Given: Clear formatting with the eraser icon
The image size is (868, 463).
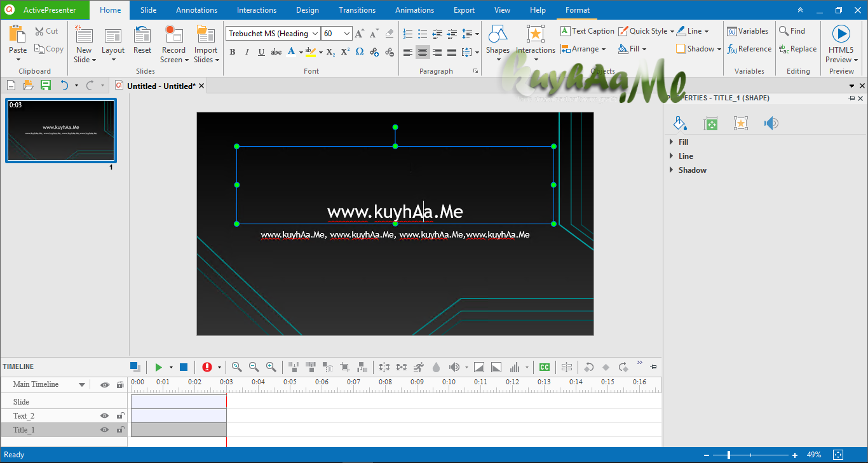Looking at the screenshot, I should click(x=390, y=34).
